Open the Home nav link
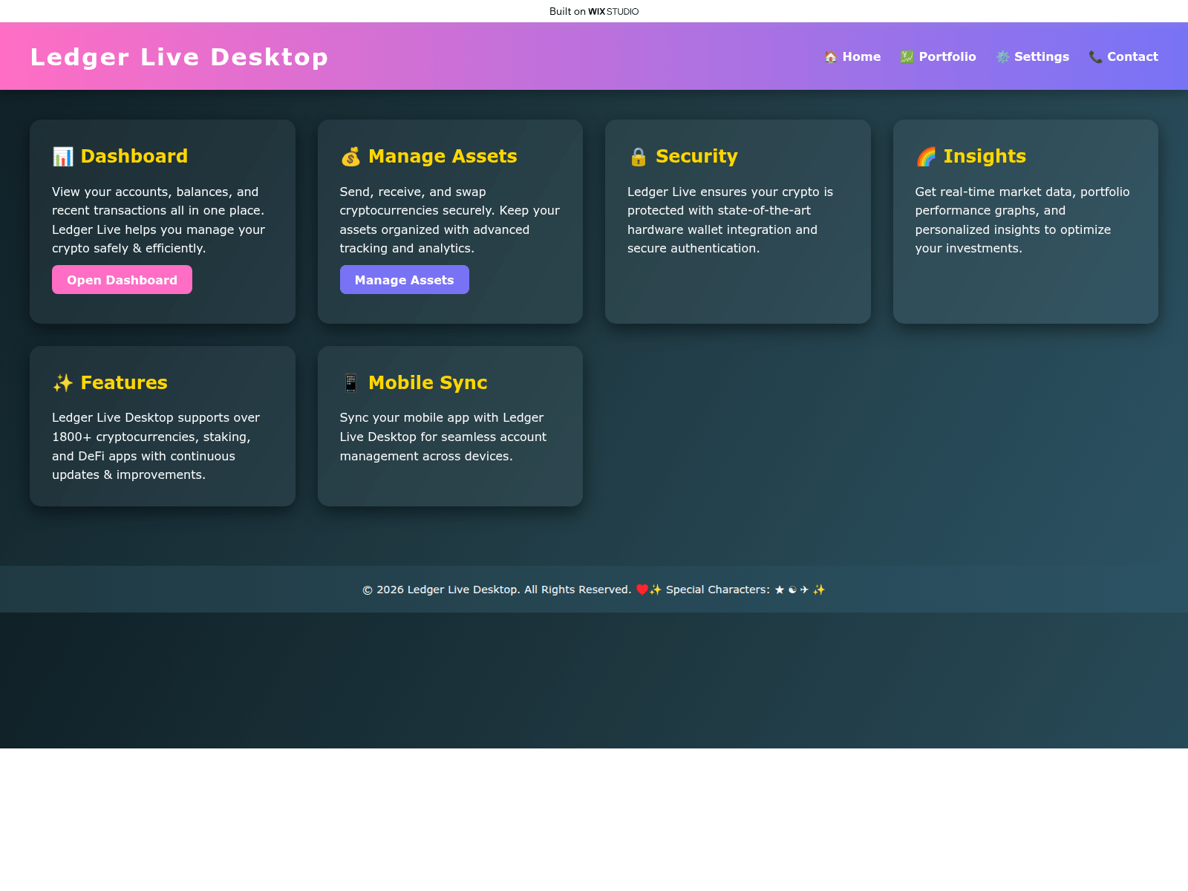The width and height of the screenshot is (1188, 891). (x=852, y=57)
